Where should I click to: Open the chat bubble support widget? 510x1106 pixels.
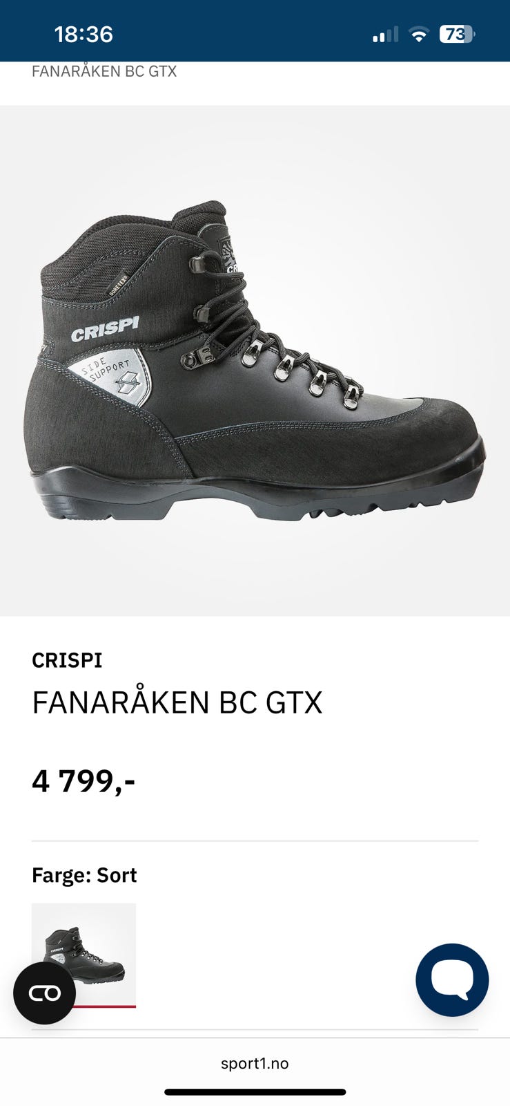(452, 980)
